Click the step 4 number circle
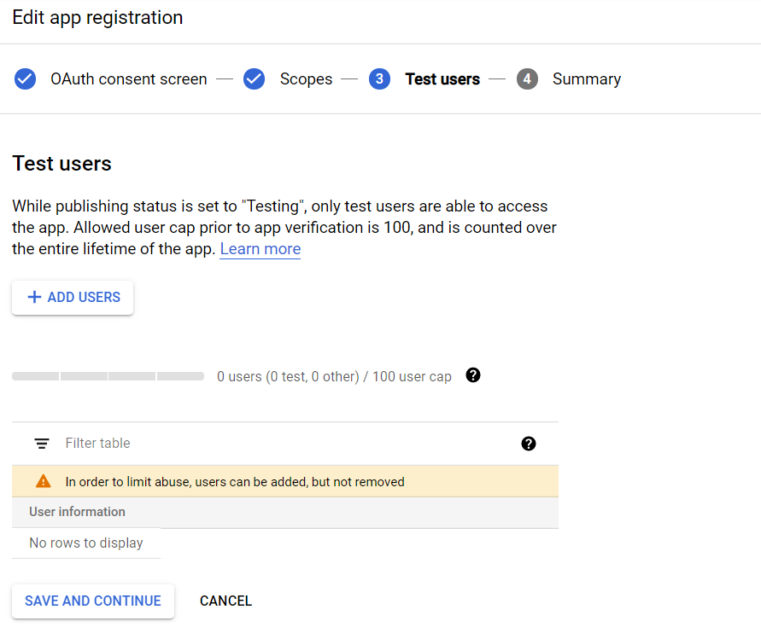 tap(527, 79)
